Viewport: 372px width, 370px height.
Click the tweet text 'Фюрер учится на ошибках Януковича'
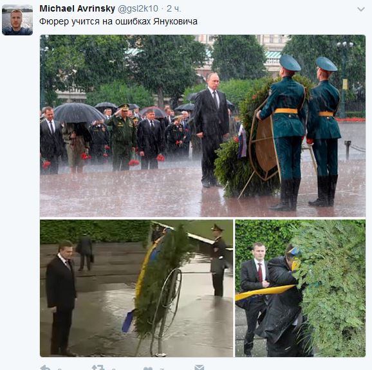(x=118, y=22)
